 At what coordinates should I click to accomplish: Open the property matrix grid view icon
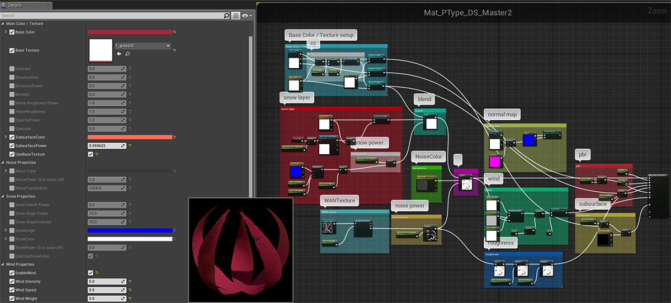pos(236,16)
